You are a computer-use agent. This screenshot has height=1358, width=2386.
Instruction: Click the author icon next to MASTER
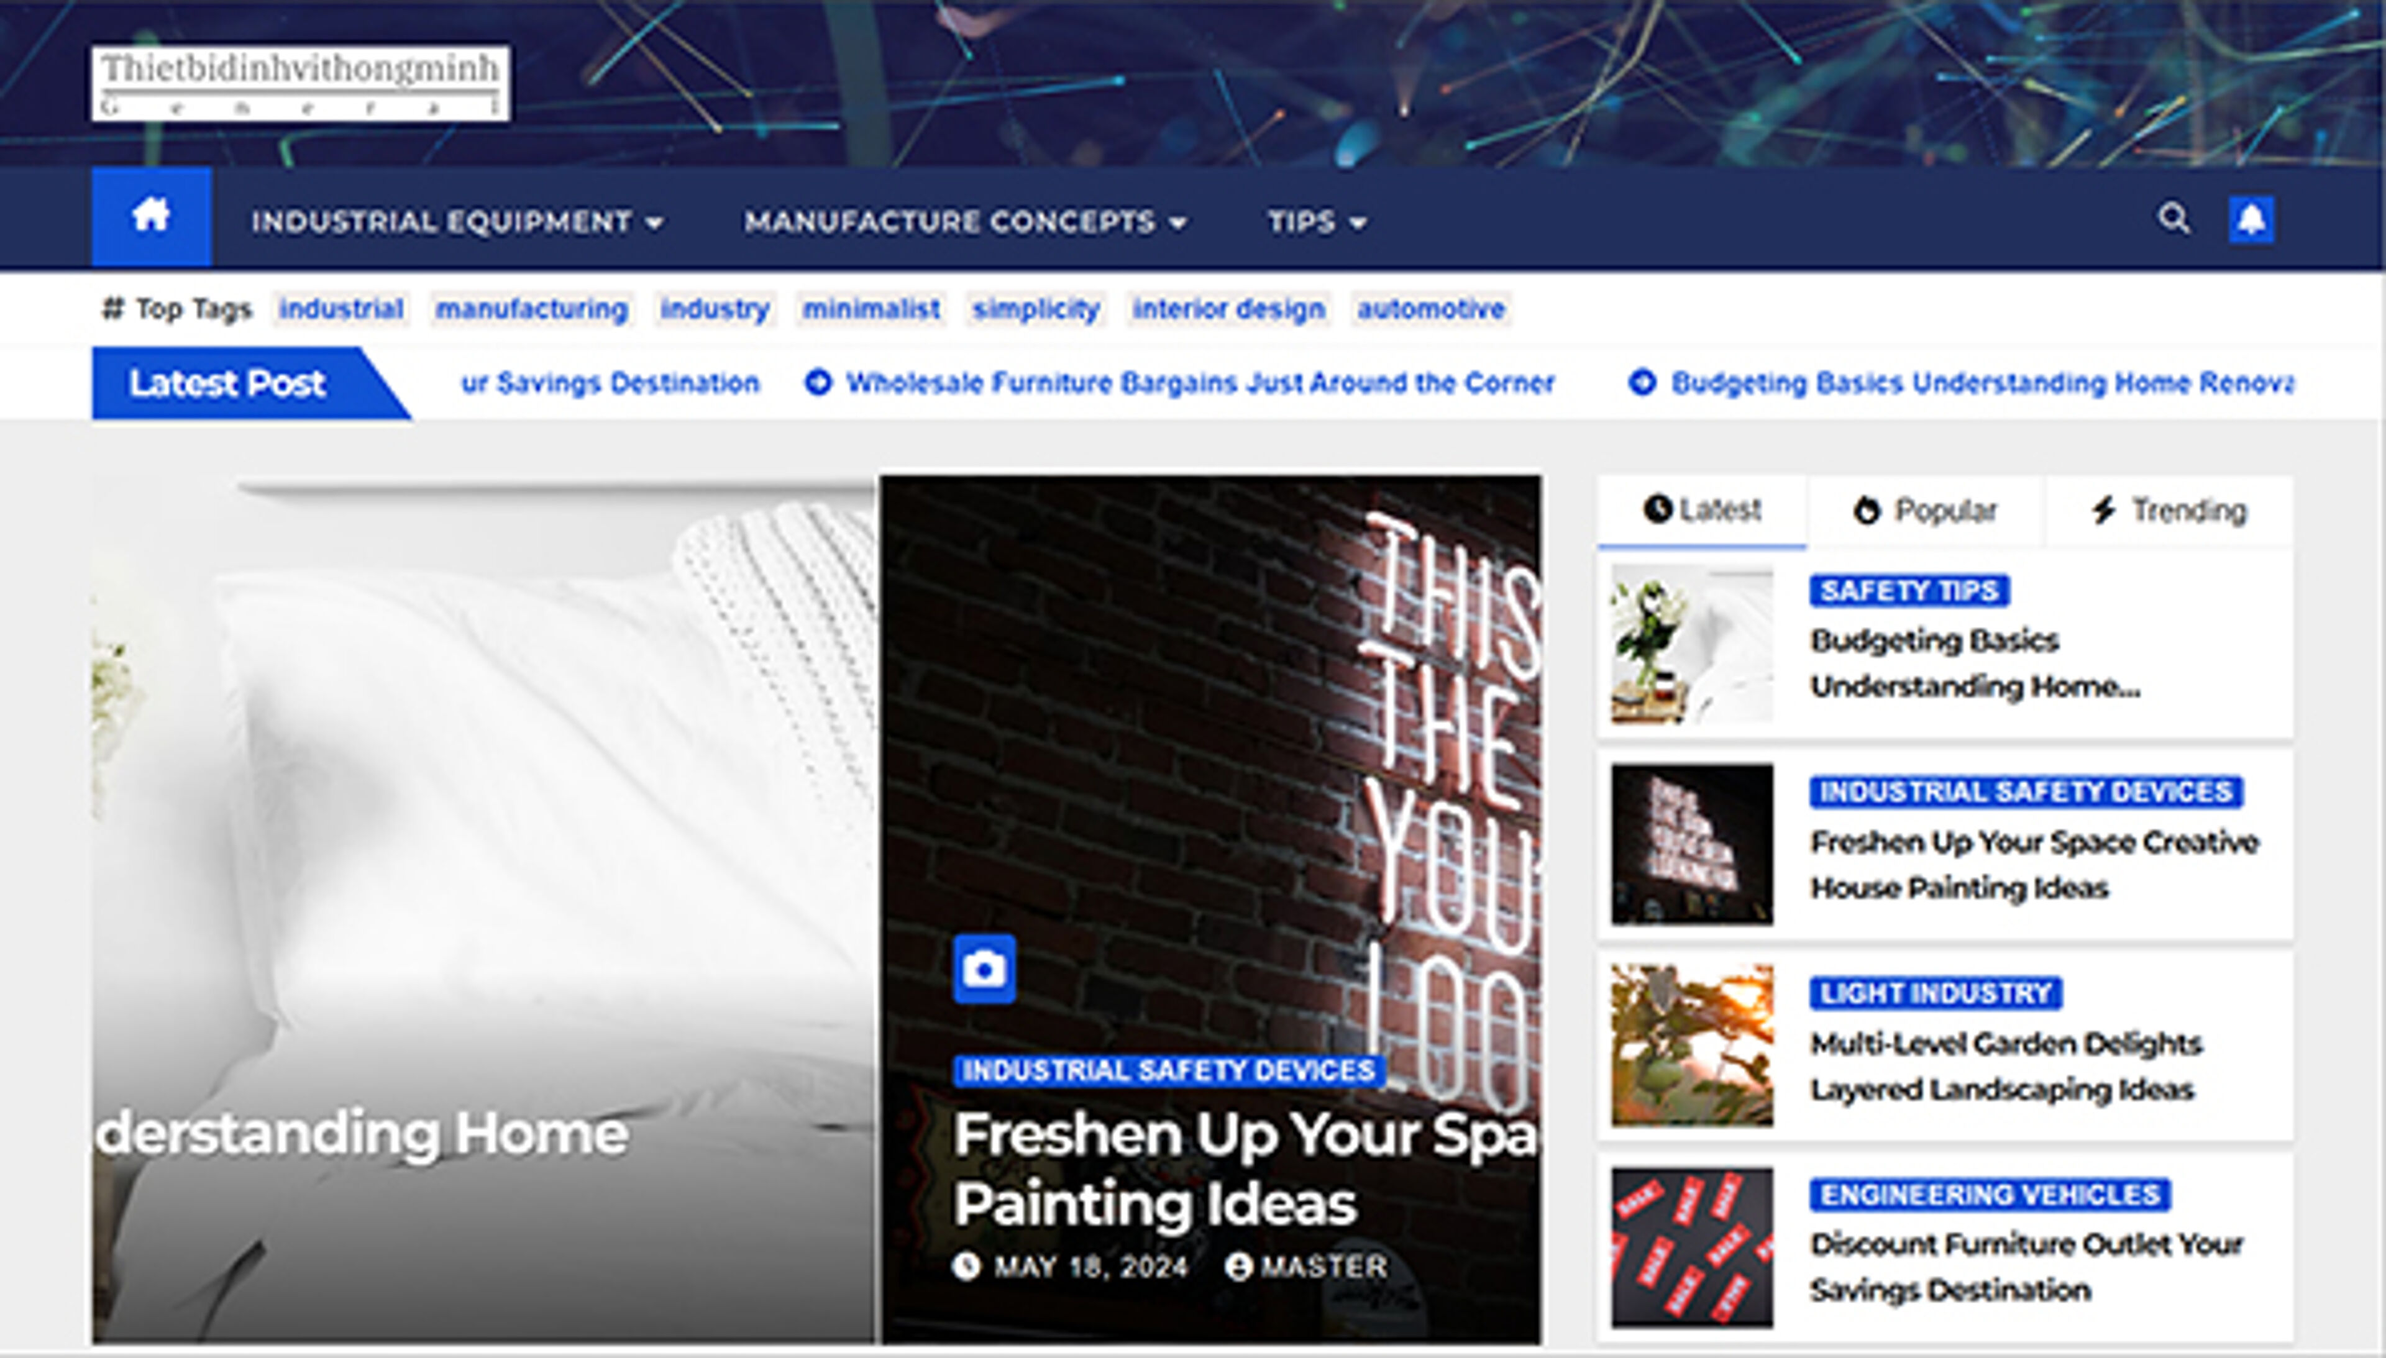pyautogui.click(x=1238, y=1265)
